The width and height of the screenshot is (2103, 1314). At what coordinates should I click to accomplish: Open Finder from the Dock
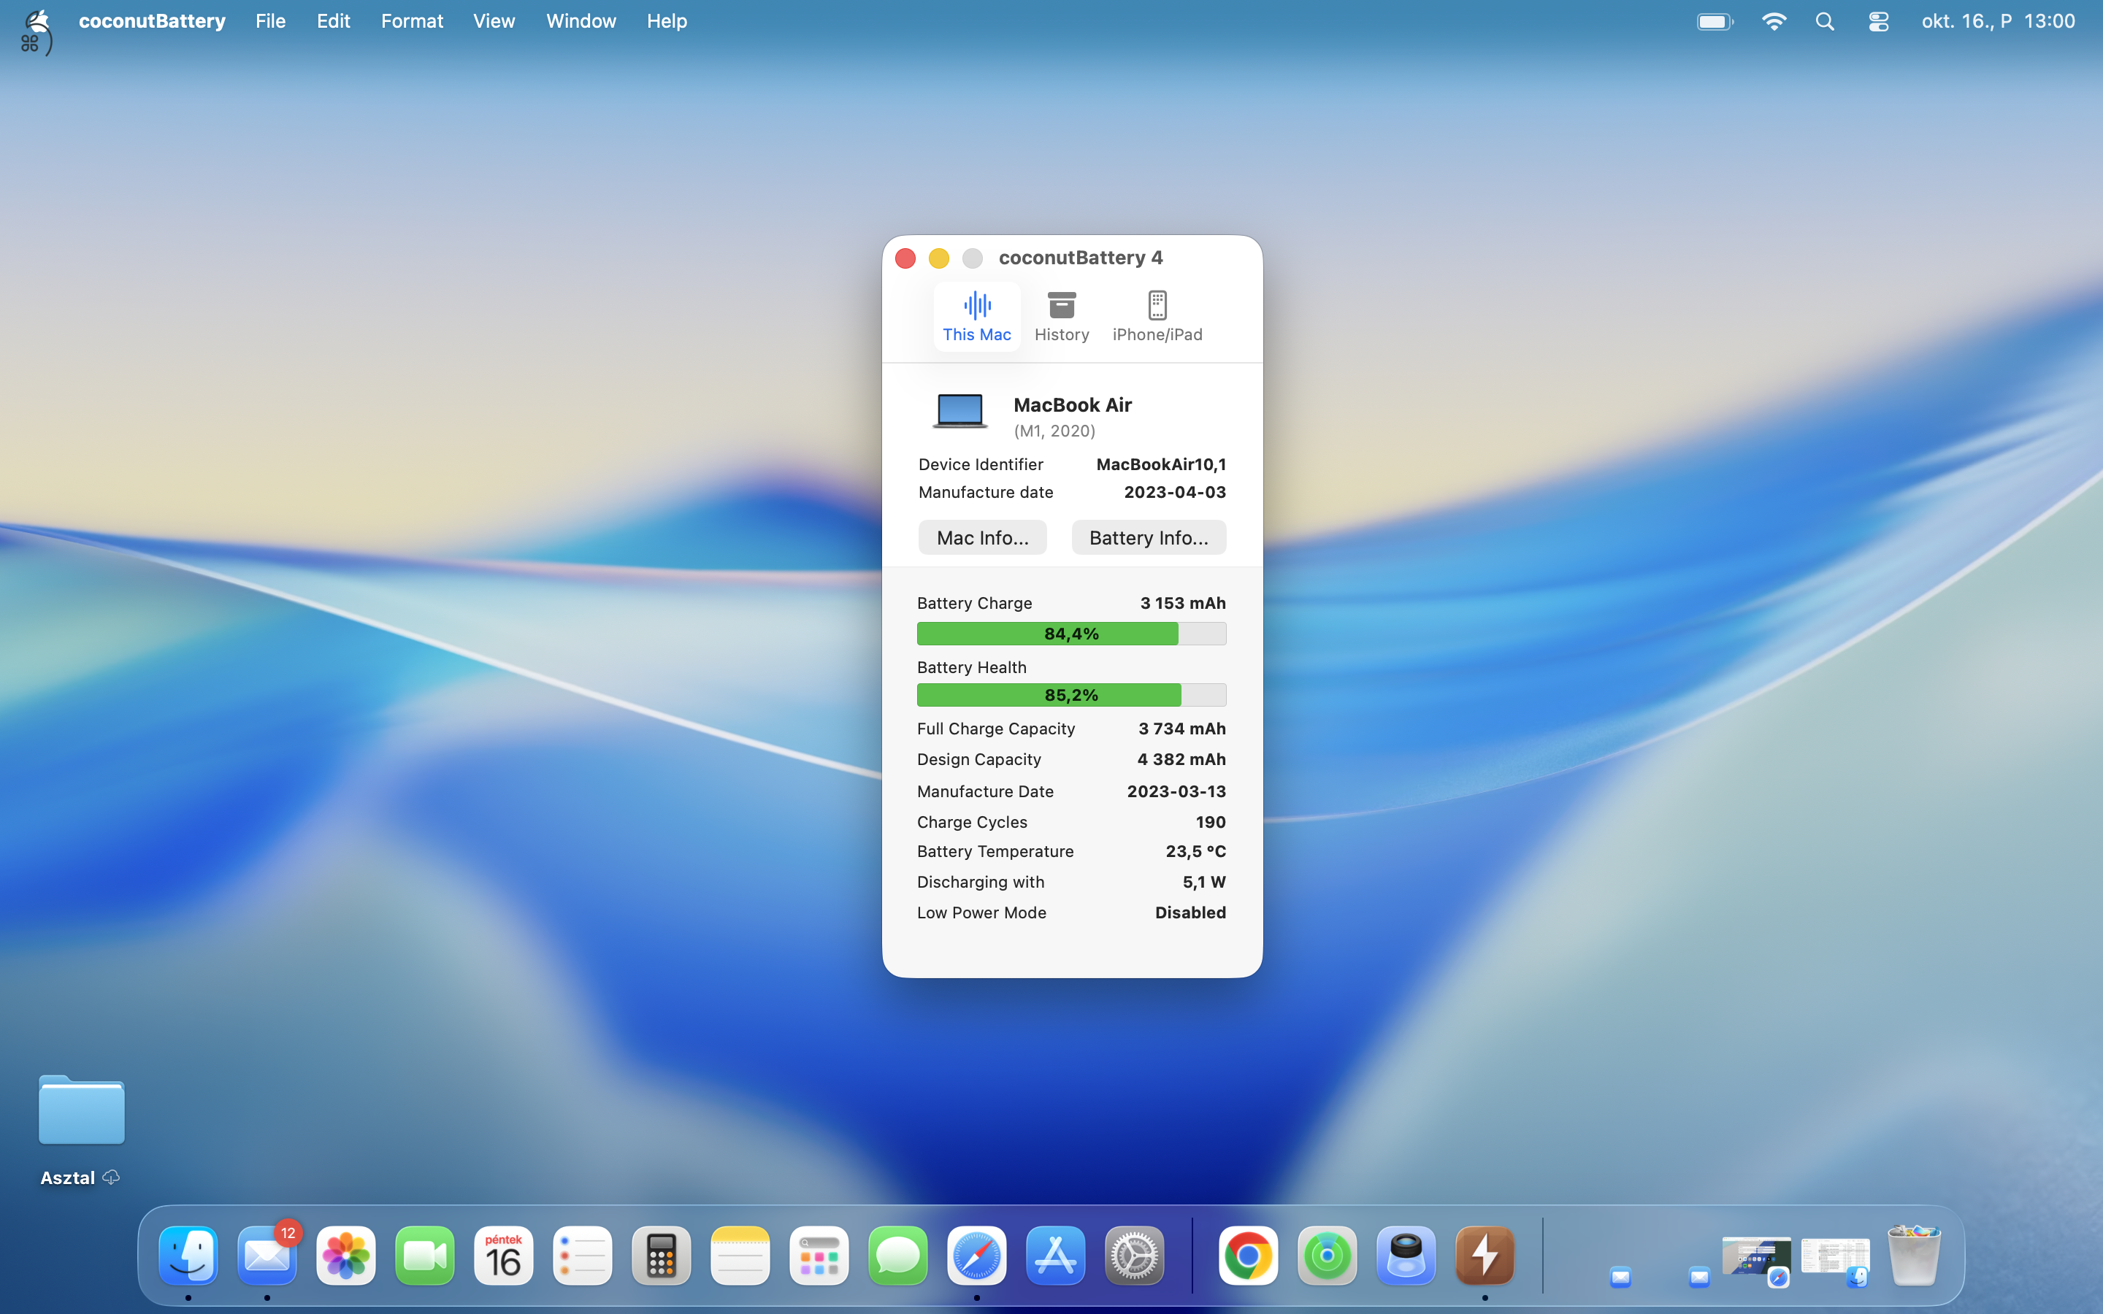tap(188, 1255)
